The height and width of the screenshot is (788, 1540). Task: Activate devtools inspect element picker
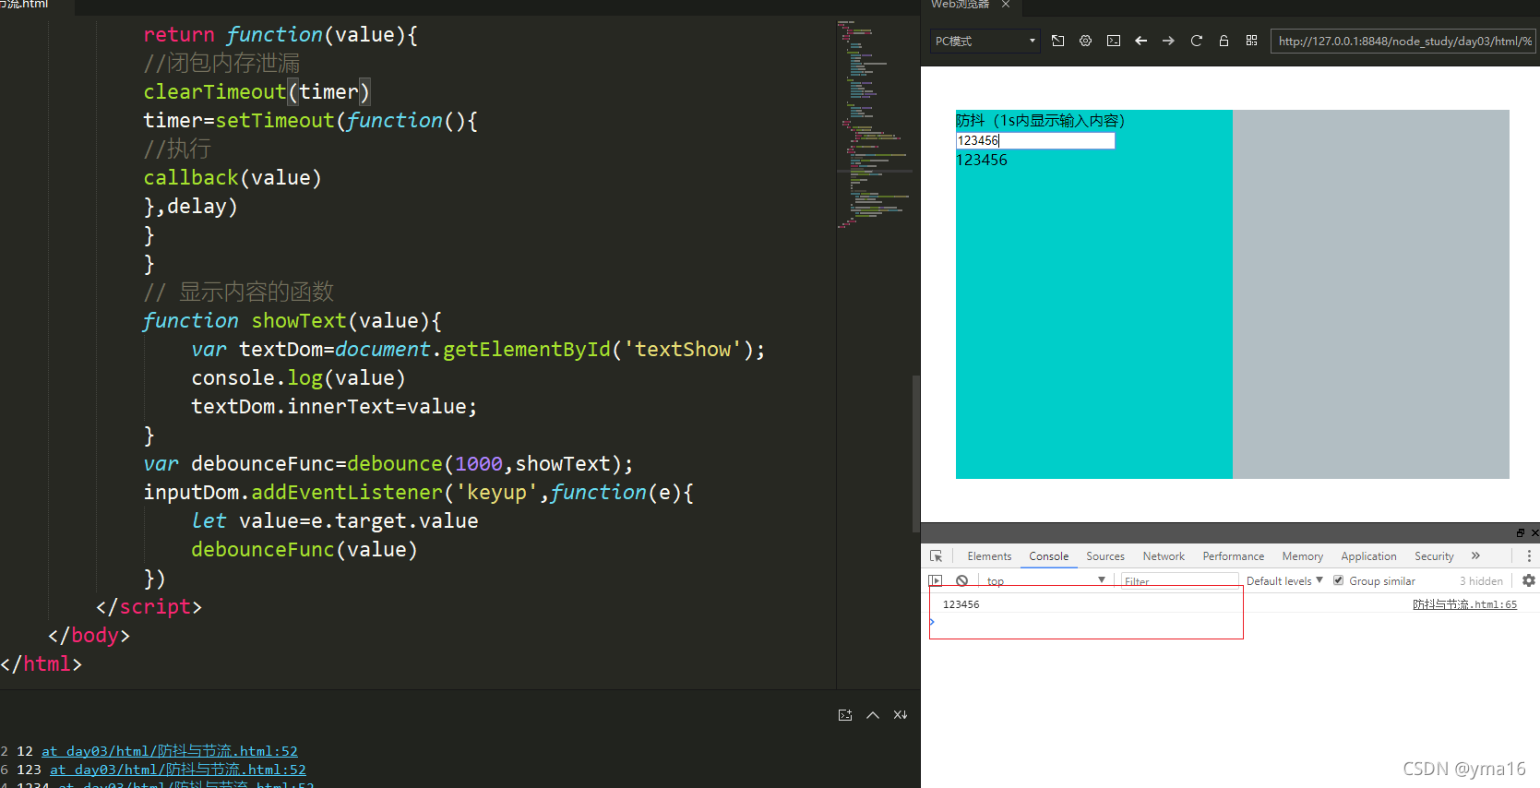[937, 556]
